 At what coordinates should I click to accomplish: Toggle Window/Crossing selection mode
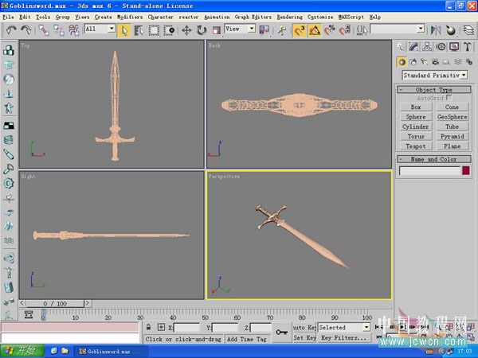tap(169, 30)
